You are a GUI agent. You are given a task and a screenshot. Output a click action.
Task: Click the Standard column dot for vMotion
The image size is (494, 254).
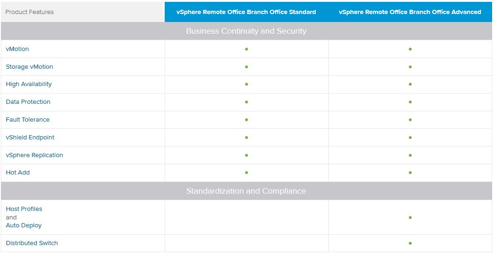[247, 49]
